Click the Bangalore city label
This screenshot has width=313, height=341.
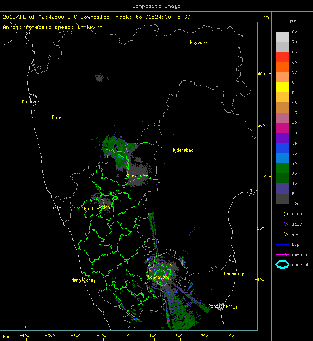[x=159, y=277]
